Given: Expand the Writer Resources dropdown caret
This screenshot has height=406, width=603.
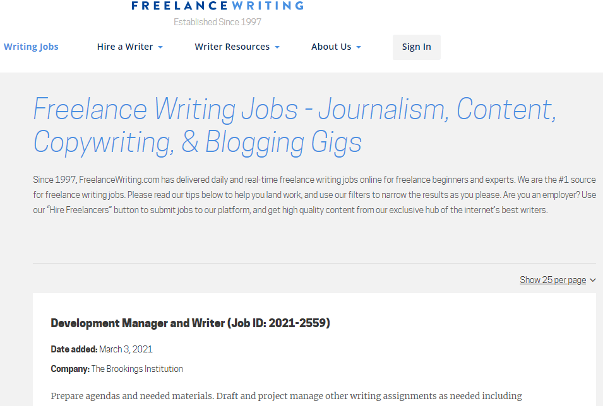Looking at the screenshot, I should click(277, 47).
